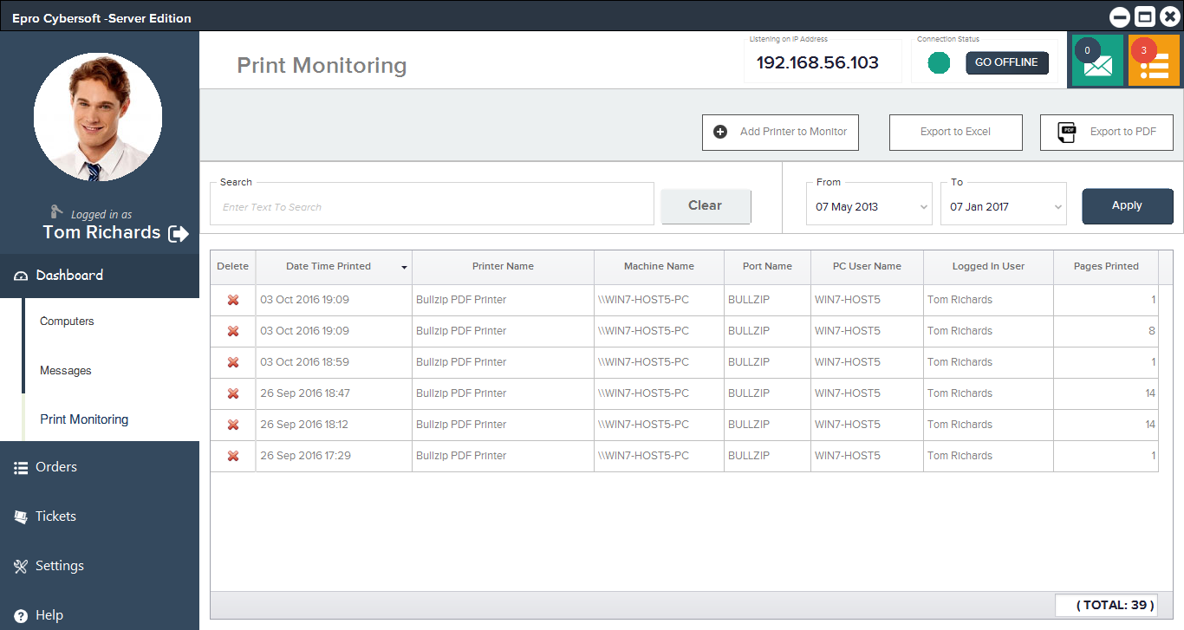Click the green connection status indicator
Image resolution: width=1184 pixels, height=630 pixels.
tap(939, 63)
